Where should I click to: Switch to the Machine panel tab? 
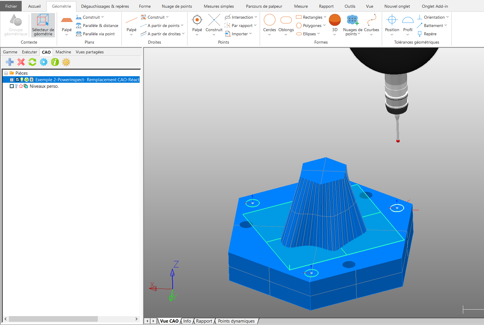(63, 52)
